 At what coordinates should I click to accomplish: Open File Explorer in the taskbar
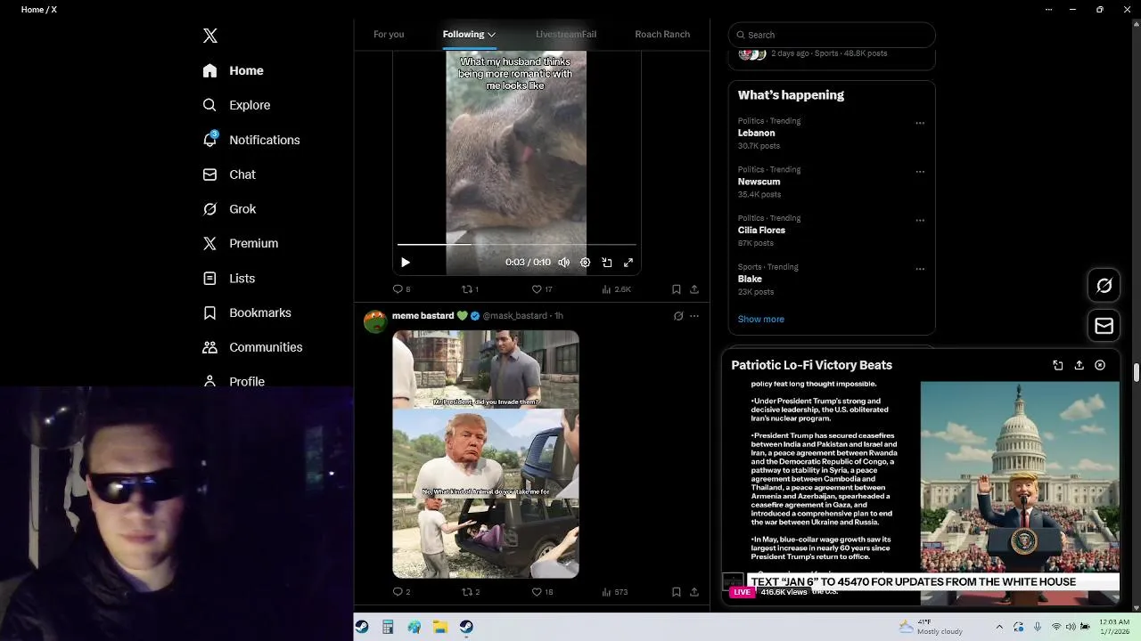tap(440, 627)
